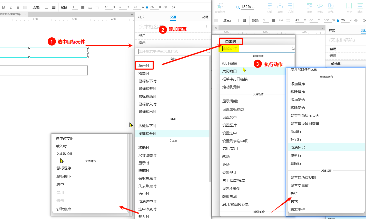Toggle visibility eye in top-left toolbar
The width and height of the screenshot is (366, 219).
click(x=165, y=7)
